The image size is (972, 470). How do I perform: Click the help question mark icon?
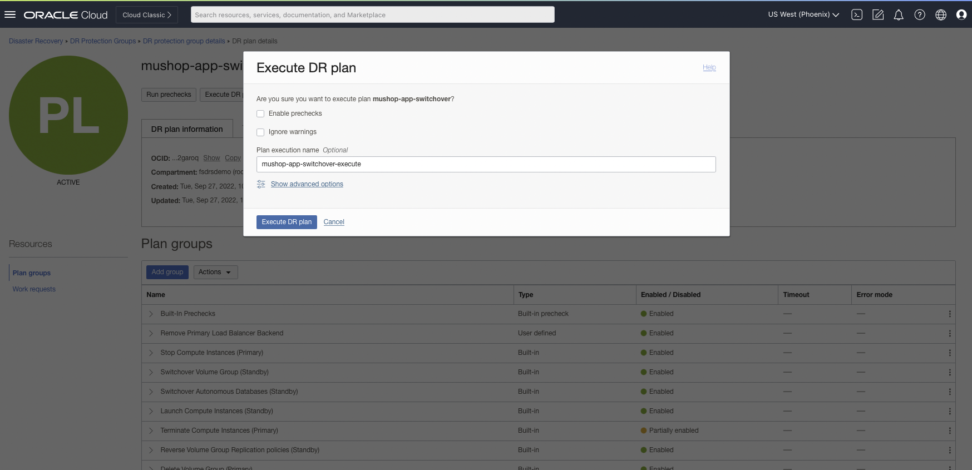[920, 15]
